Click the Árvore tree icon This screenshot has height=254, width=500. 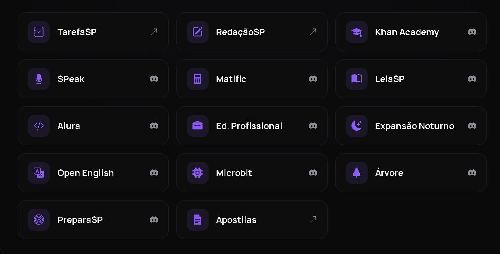[357, 173]
